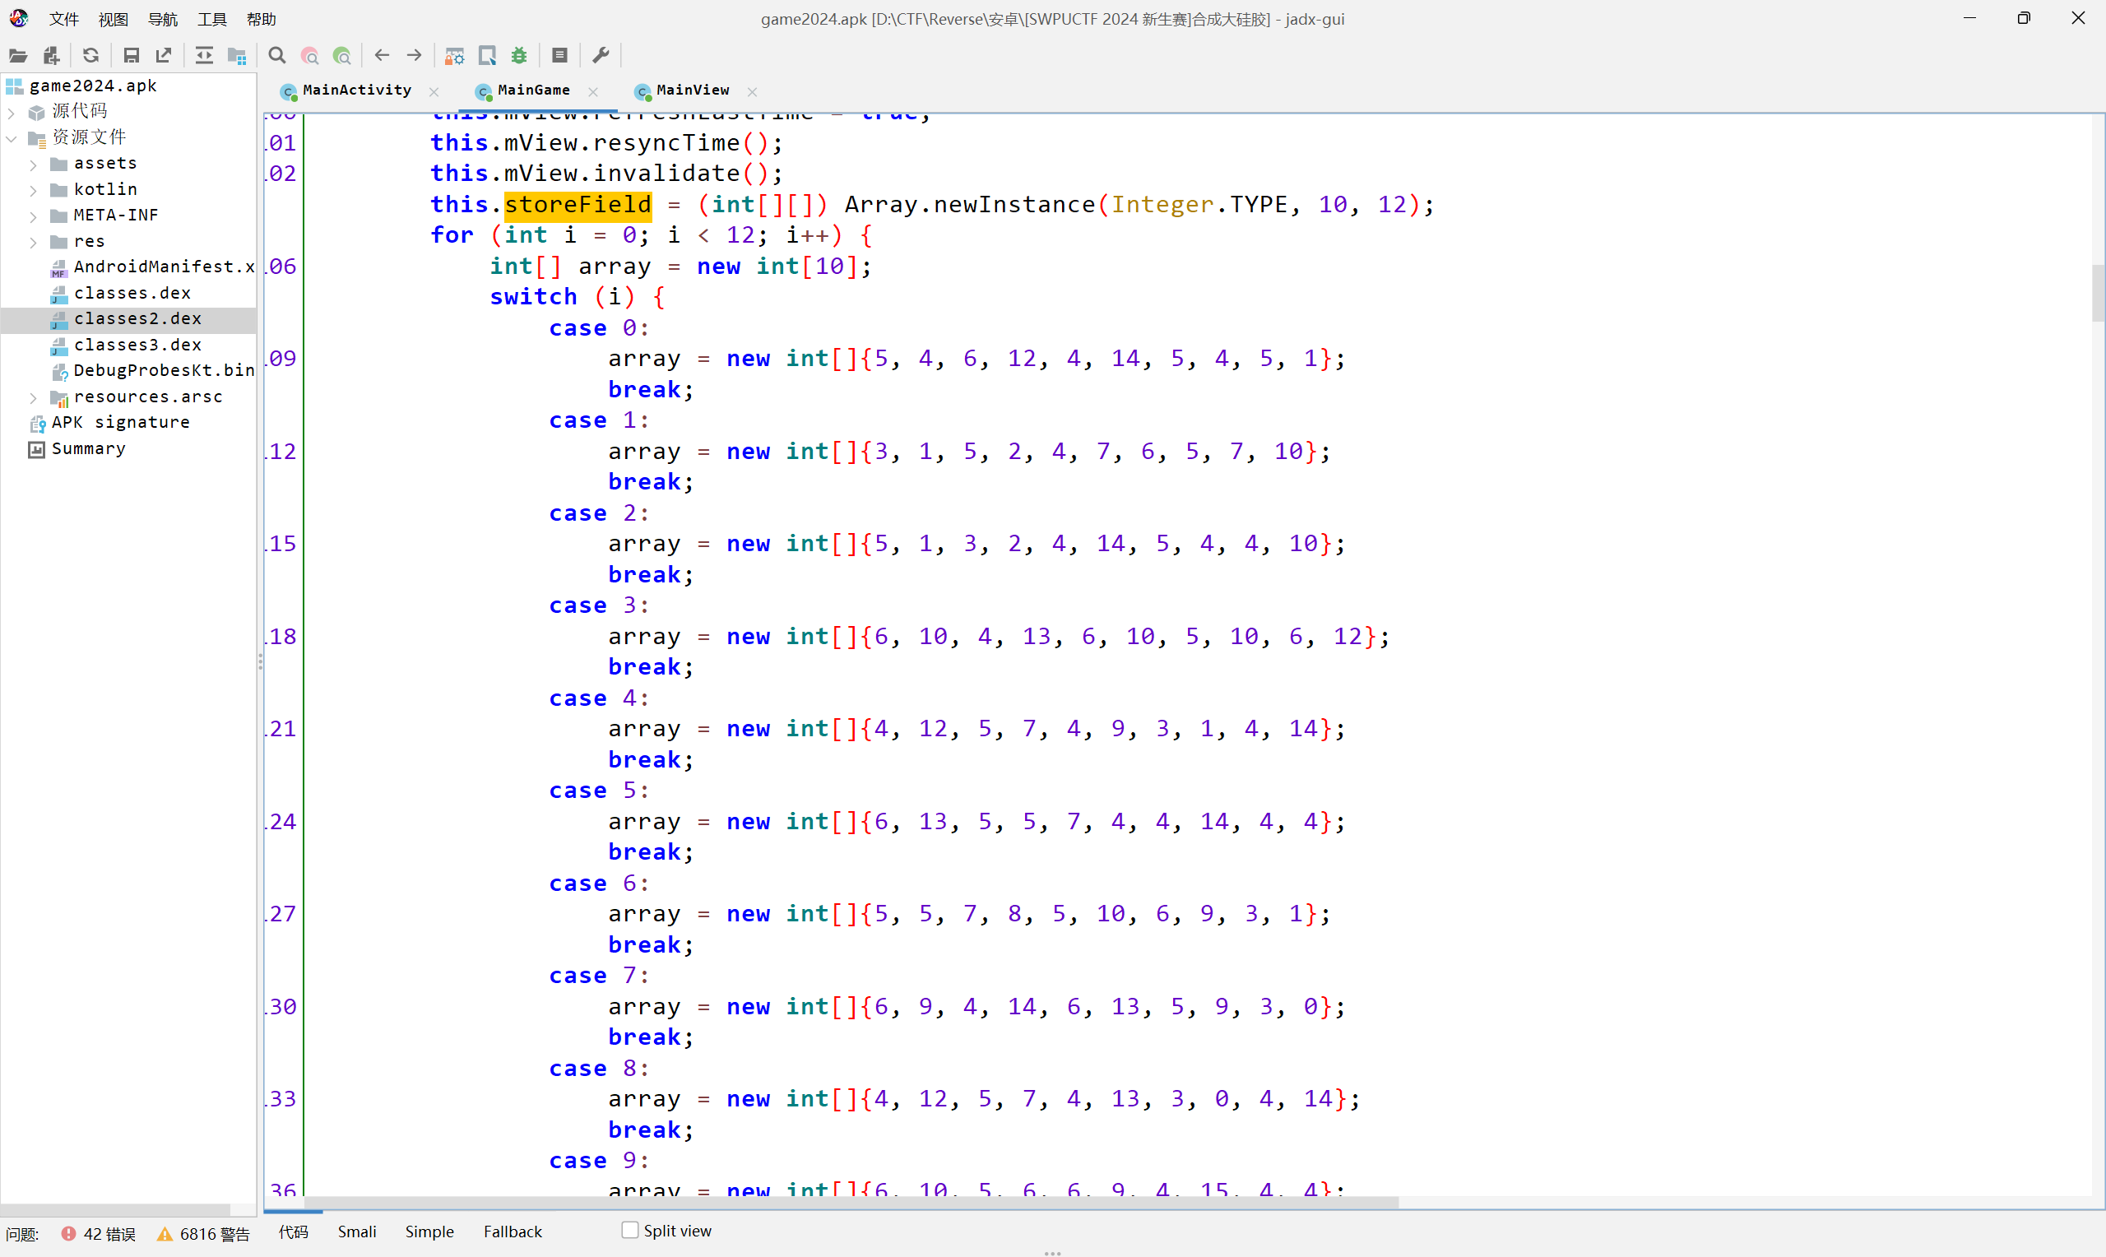This screenshot has height=1257, width=2106.
Task: Switch to Fallback view tab
Action: pos(513,1231)
